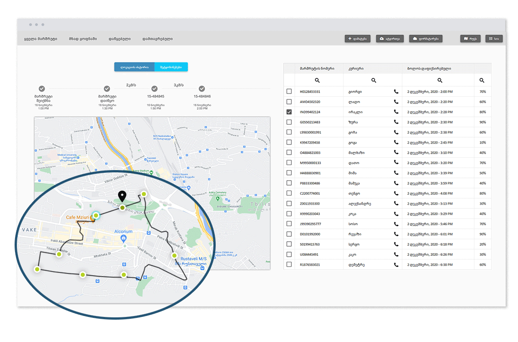Click the 10% value in K9947209458 row
The image size is (518, 342).
point(482,142)
